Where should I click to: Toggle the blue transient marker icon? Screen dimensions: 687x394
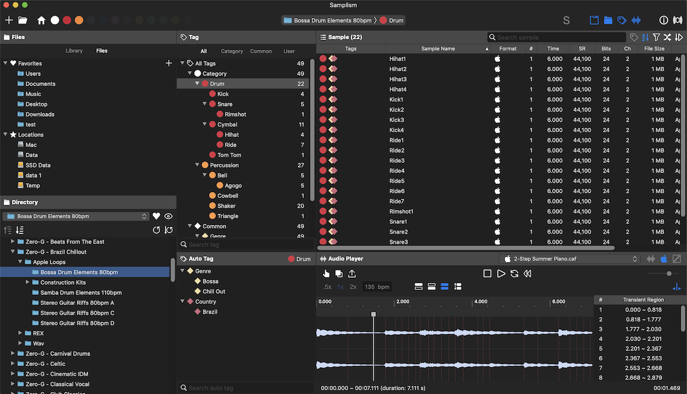[x=676, y=287]
